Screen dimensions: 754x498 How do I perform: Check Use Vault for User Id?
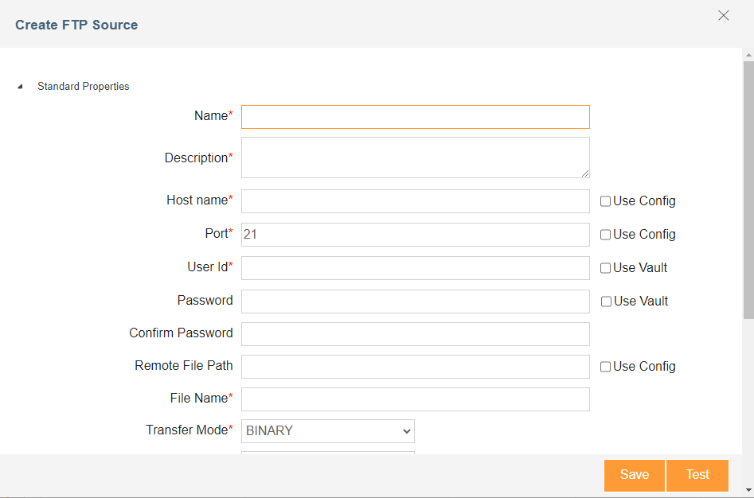[605, 268]
